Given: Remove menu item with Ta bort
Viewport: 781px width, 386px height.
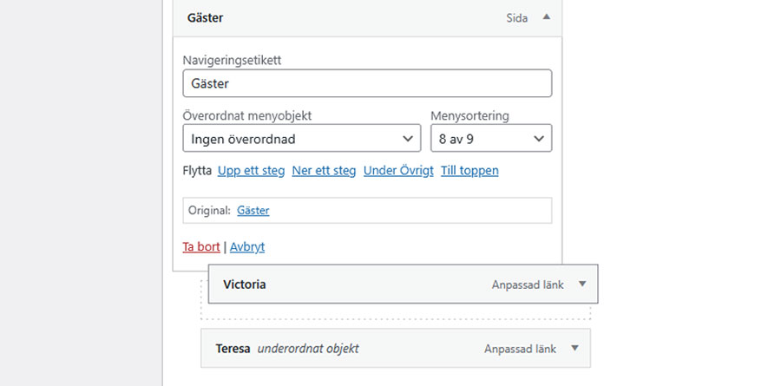Looking at the screenshot, I should tap(200, 247).
